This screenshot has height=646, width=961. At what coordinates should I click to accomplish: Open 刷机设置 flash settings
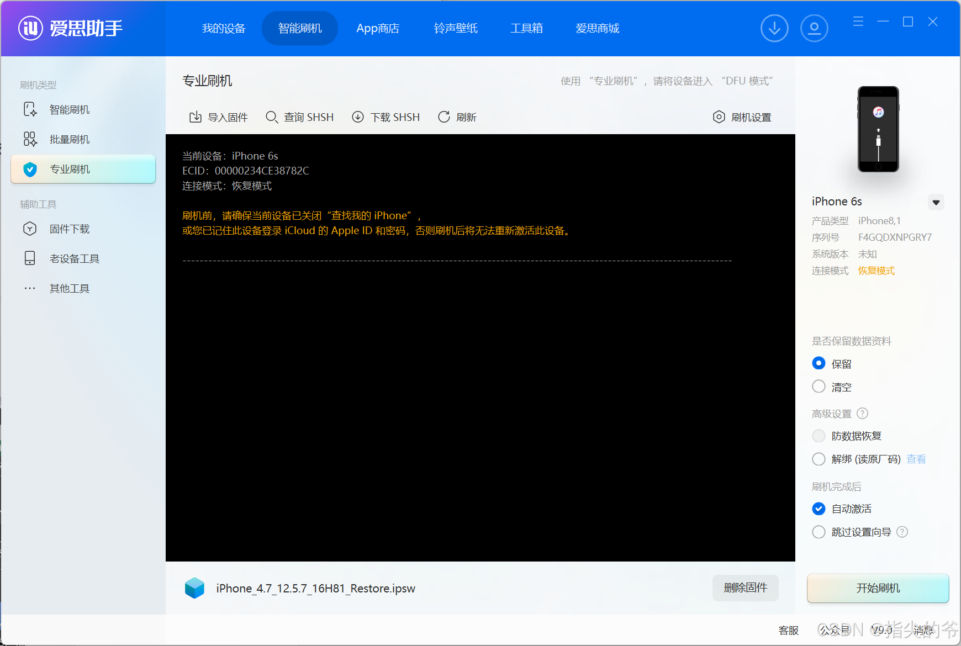point(742,117)
